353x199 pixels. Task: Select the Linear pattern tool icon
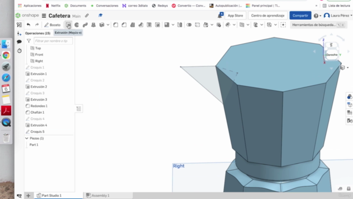167,25
